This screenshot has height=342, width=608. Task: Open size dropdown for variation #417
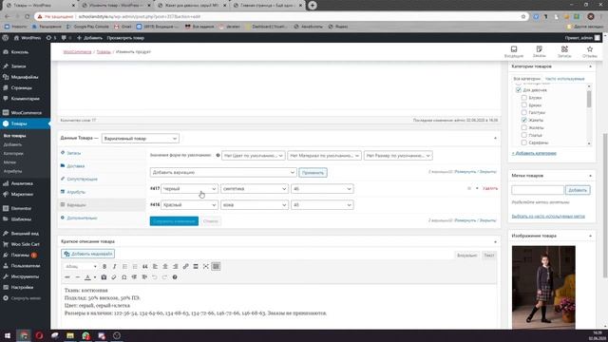pos(322,189)
